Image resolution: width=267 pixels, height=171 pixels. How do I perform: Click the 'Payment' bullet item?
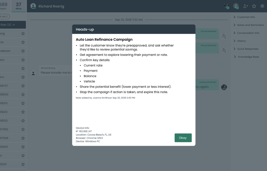pyautogui.click(x=91, y=71)
